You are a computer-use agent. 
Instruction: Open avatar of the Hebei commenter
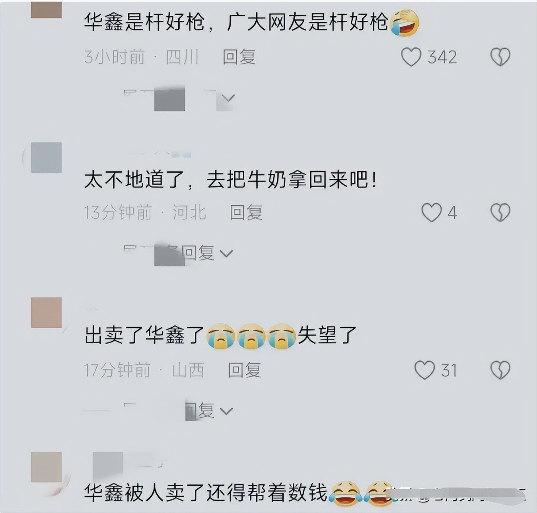tap(46, 157)
